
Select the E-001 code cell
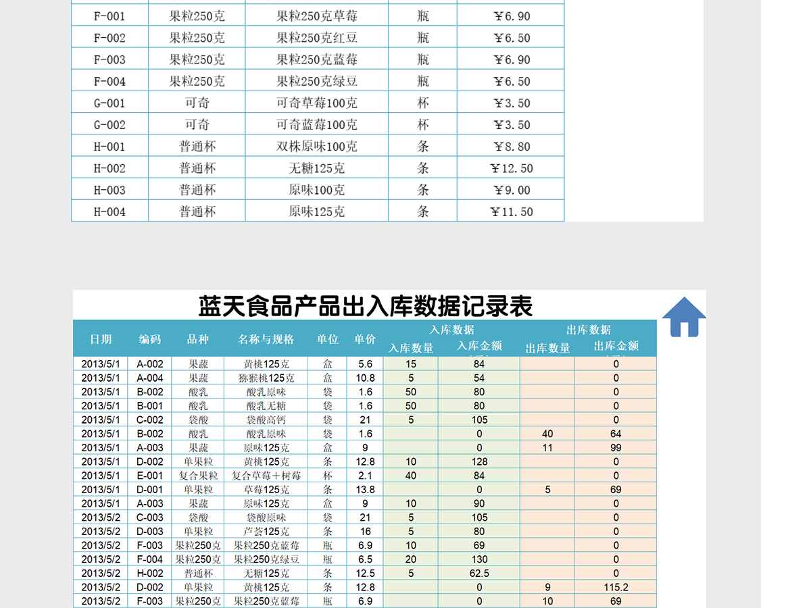pos(150,476)
